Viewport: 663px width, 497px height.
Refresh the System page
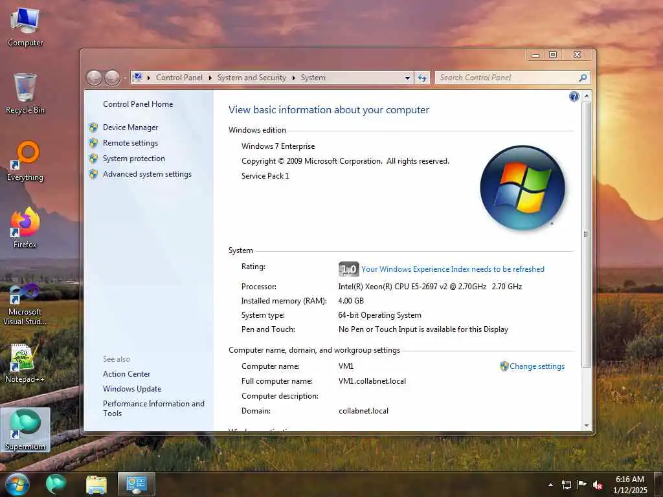tap(422, 78)
